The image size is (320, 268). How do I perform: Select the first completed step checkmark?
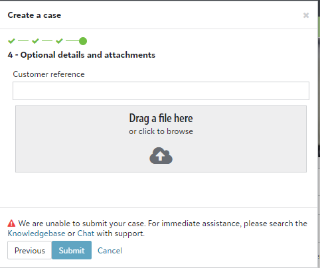point(11,41)
